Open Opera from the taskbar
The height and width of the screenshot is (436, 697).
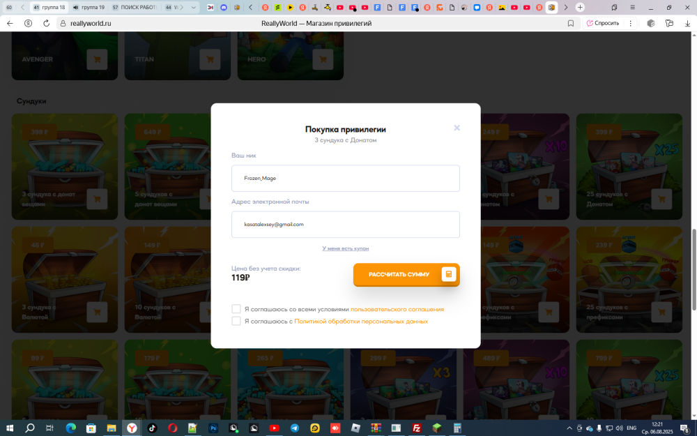coord(172,428)
